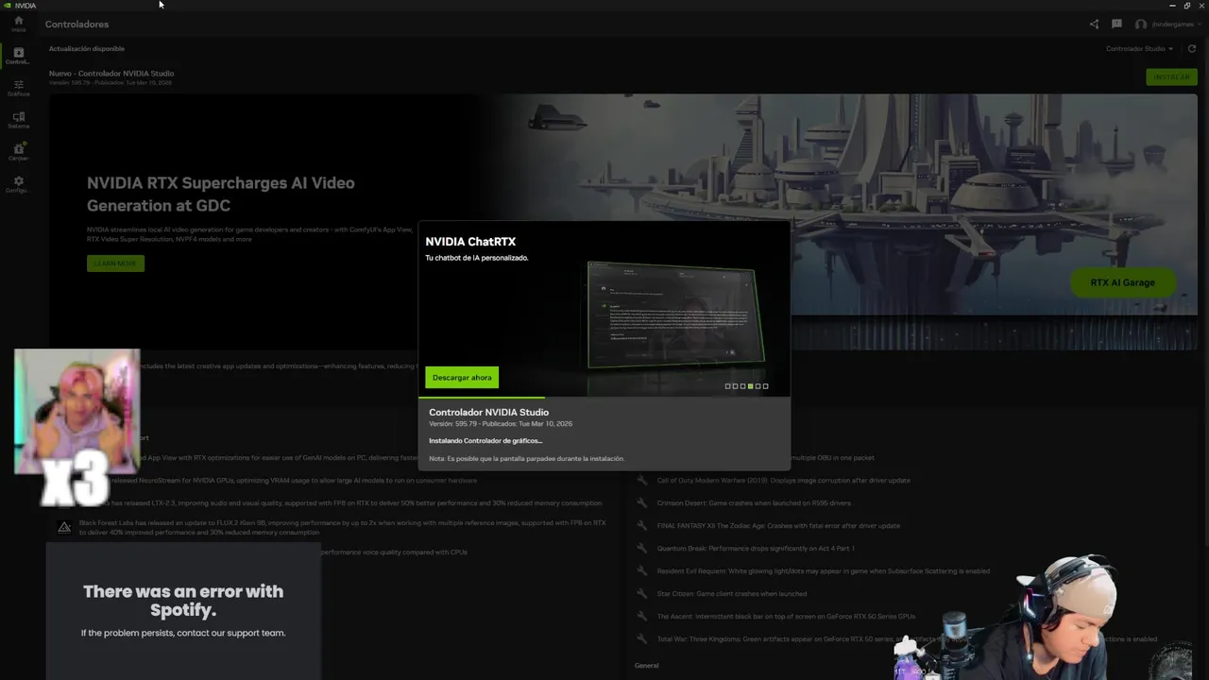Click the INSTALAR button
This screenshot has width=1209, height=680.
click(1171, 76)
